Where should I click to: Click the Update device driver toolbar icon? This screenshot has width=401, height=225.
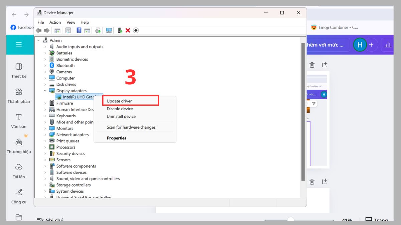[x=98, y=30]
